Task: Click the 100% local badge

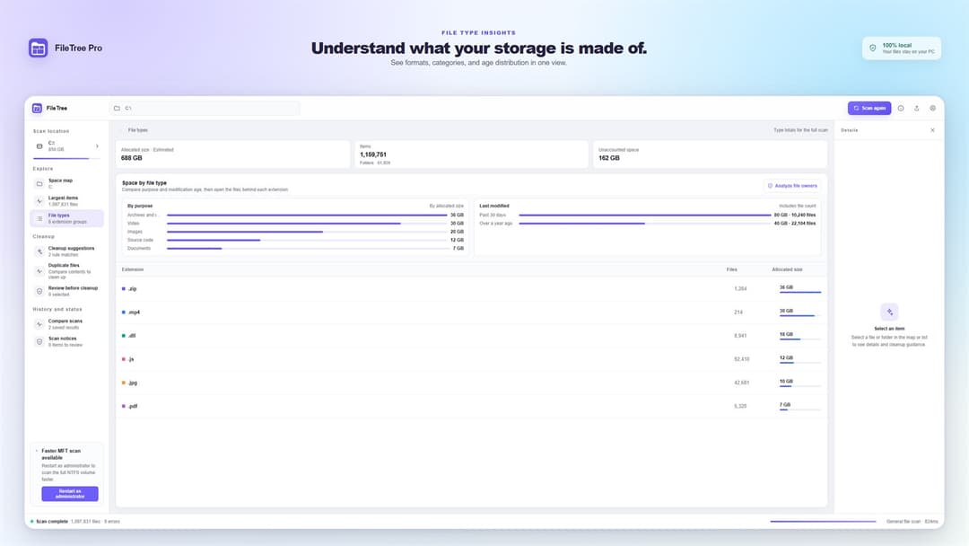Action: point(902,48)
